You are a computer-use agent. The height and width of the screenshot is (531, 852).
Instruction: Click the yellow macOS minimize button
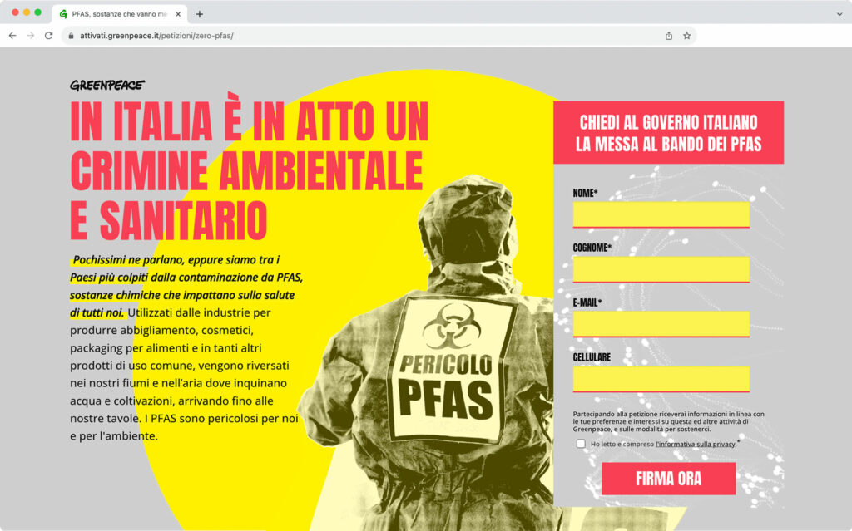click(27, 12)
